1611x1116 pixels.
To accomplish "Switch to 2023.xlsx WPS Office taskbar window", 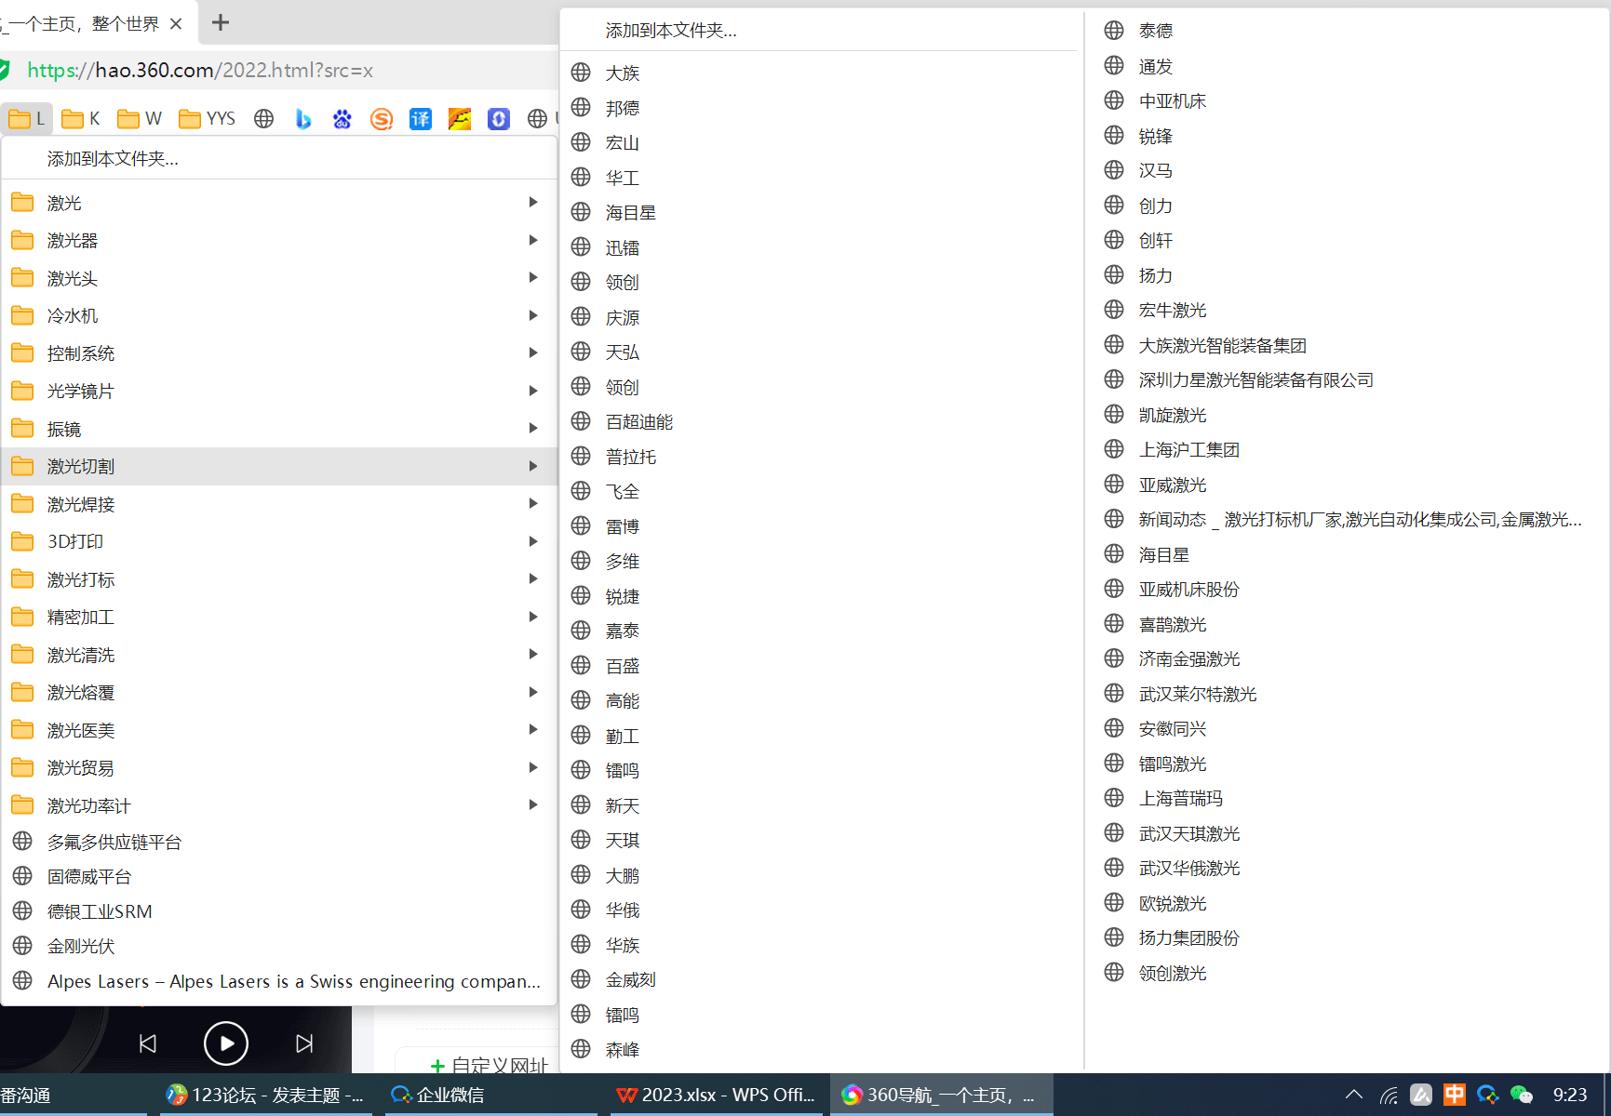I will pos(716,1095).
